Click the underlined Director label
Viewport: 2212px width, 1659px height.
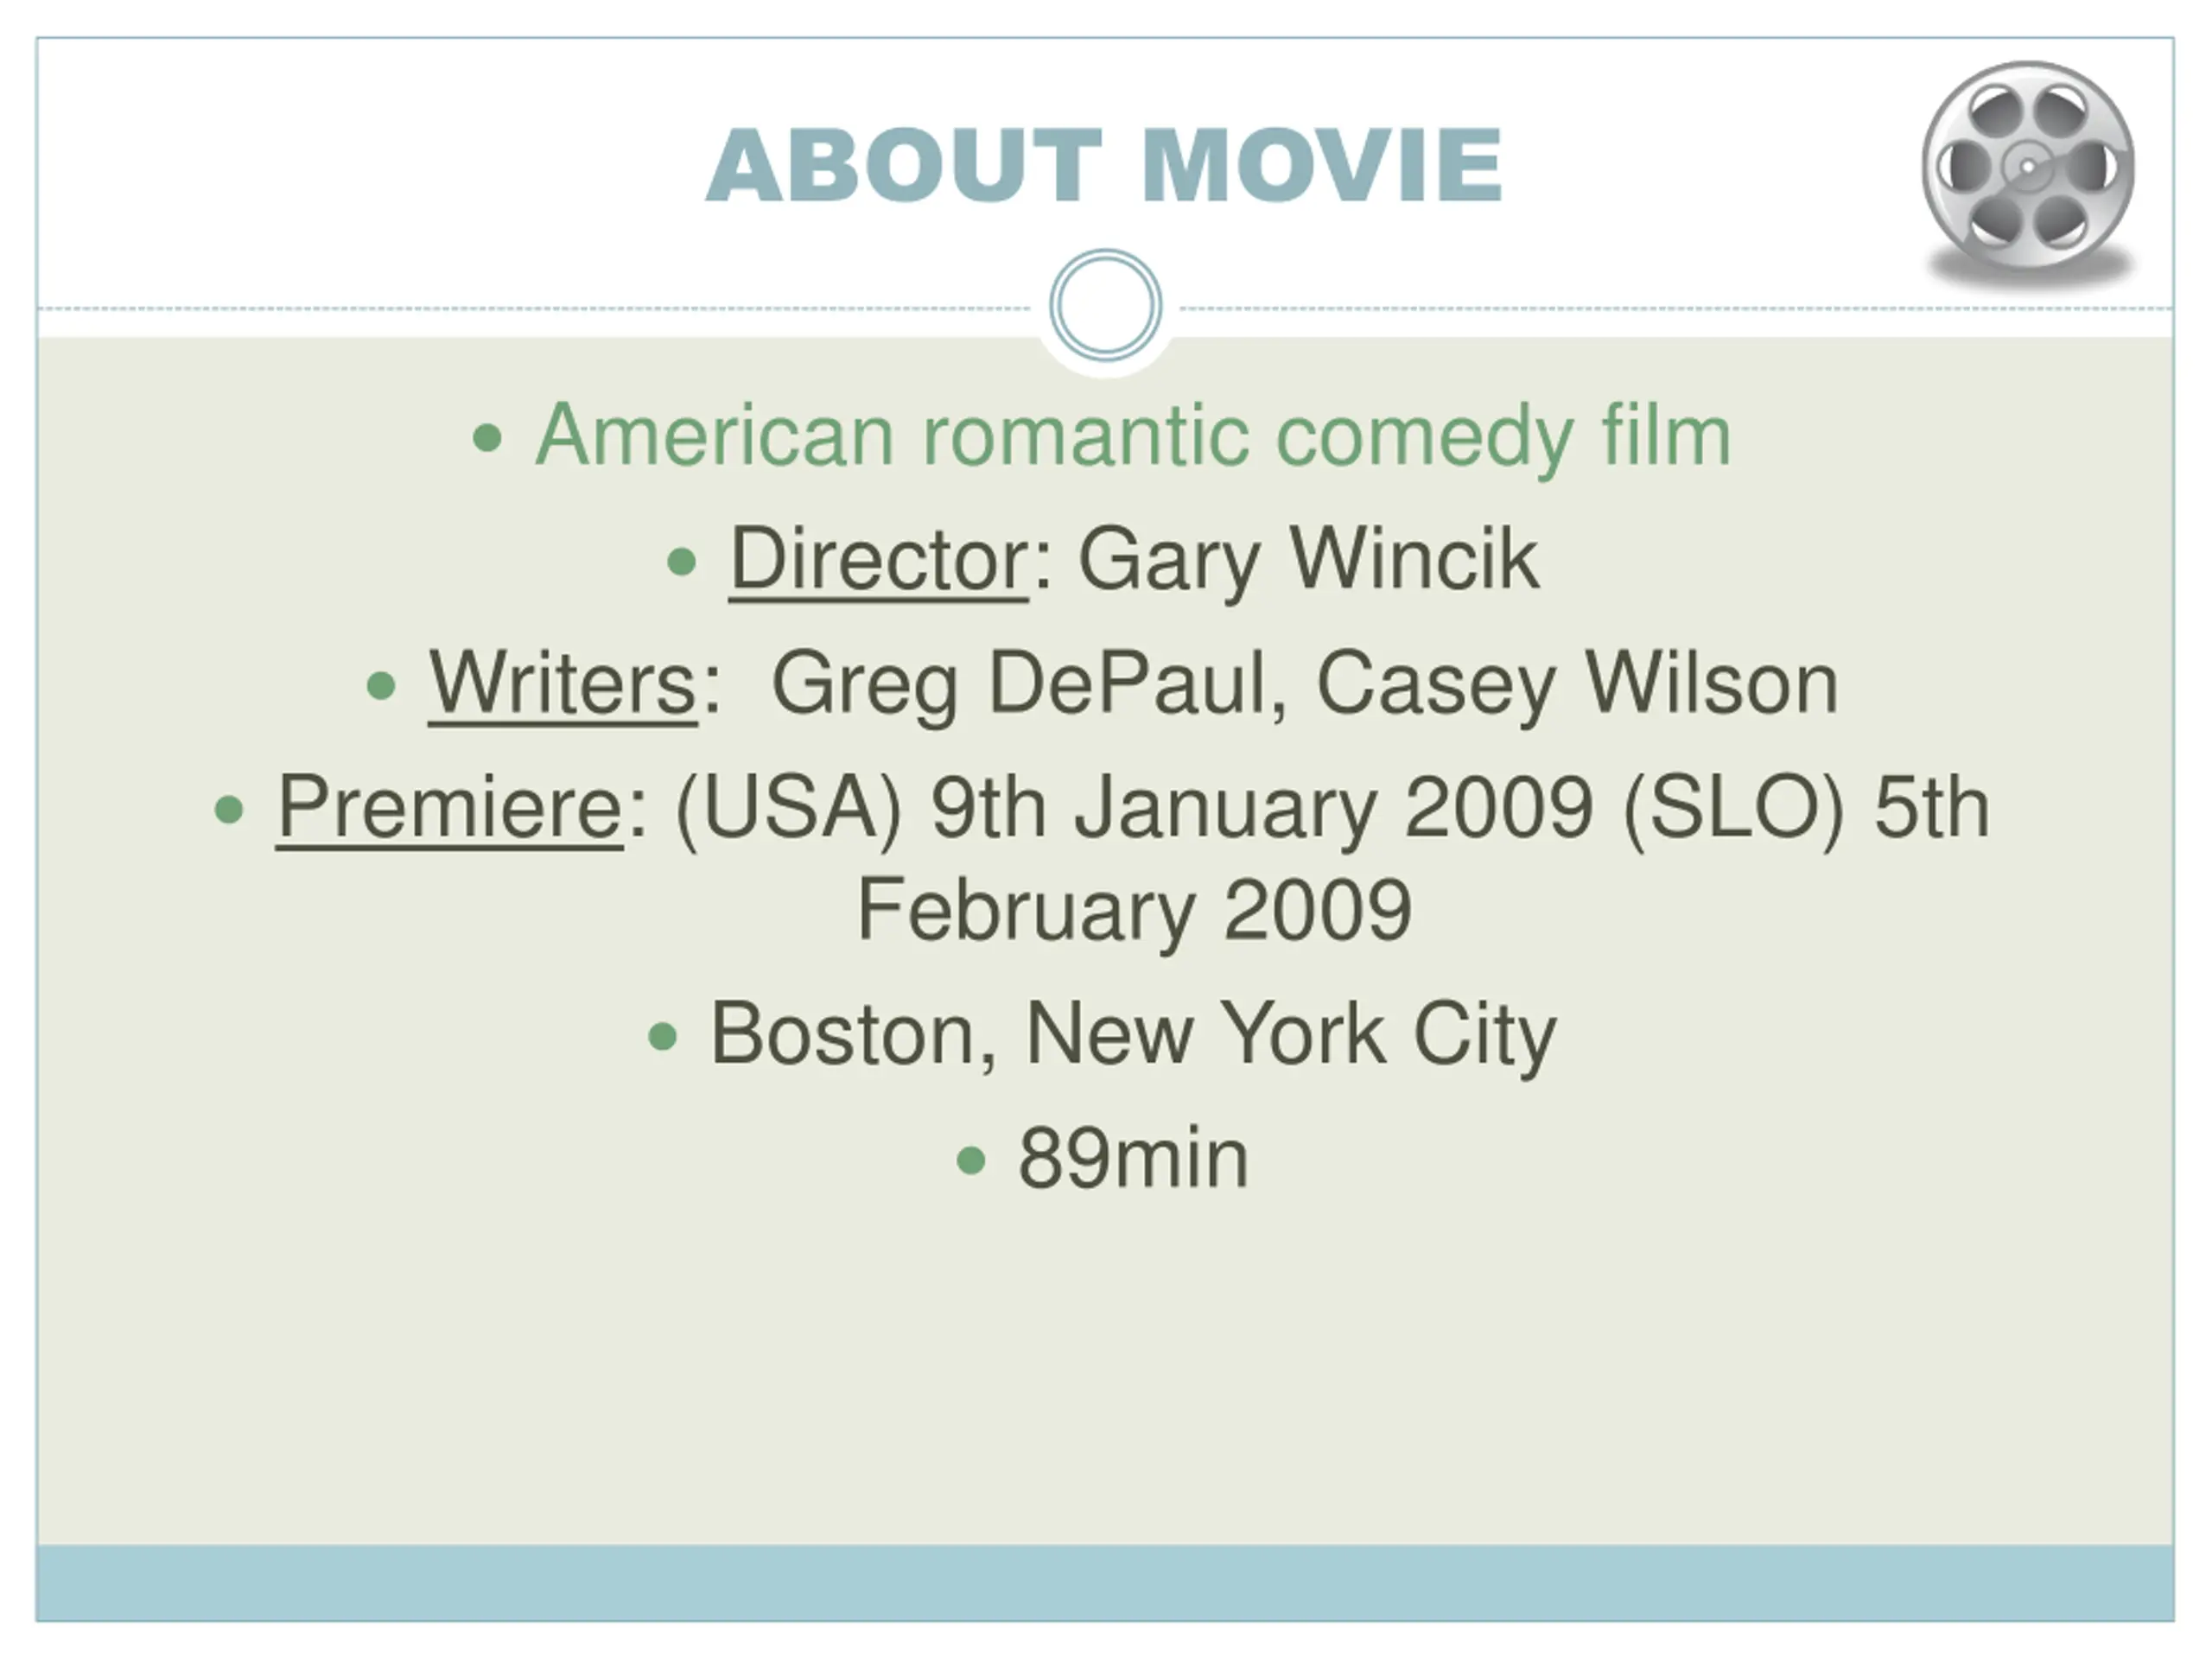coord(879,560)
